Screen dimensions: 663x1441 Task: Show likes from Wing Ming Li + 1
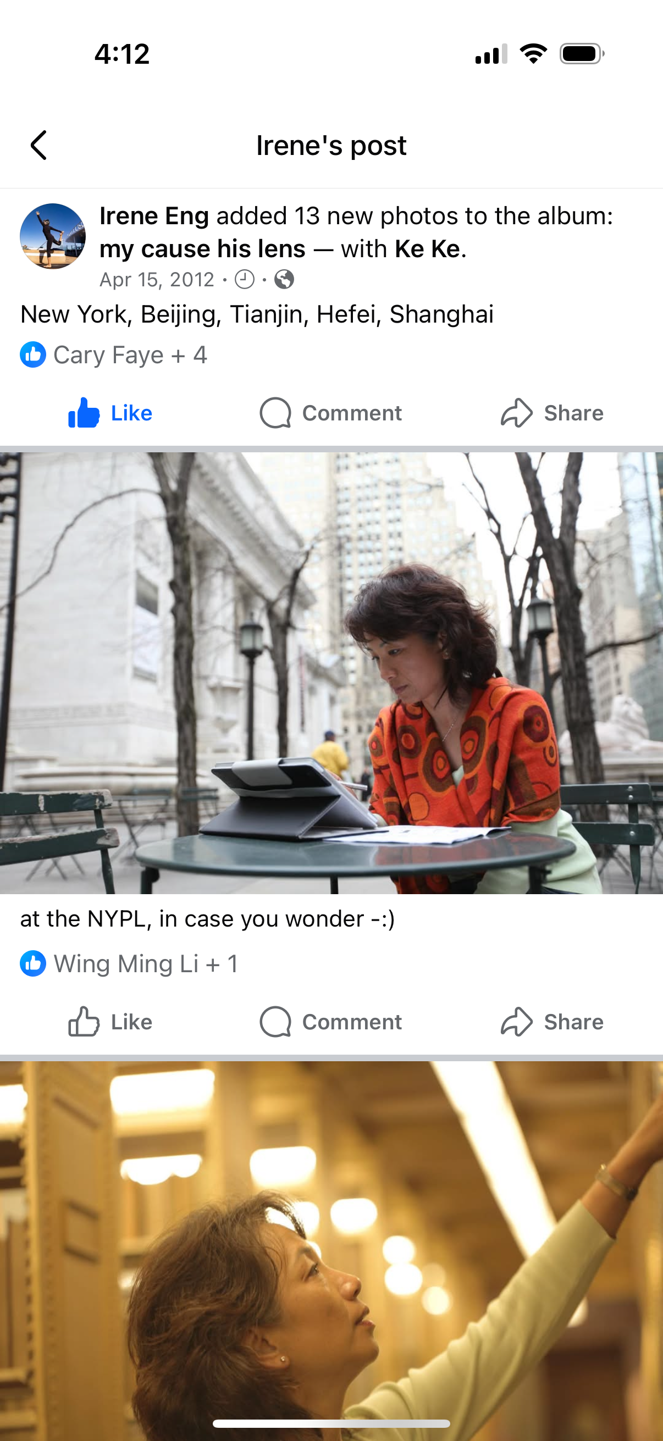[x=146, y=964]
